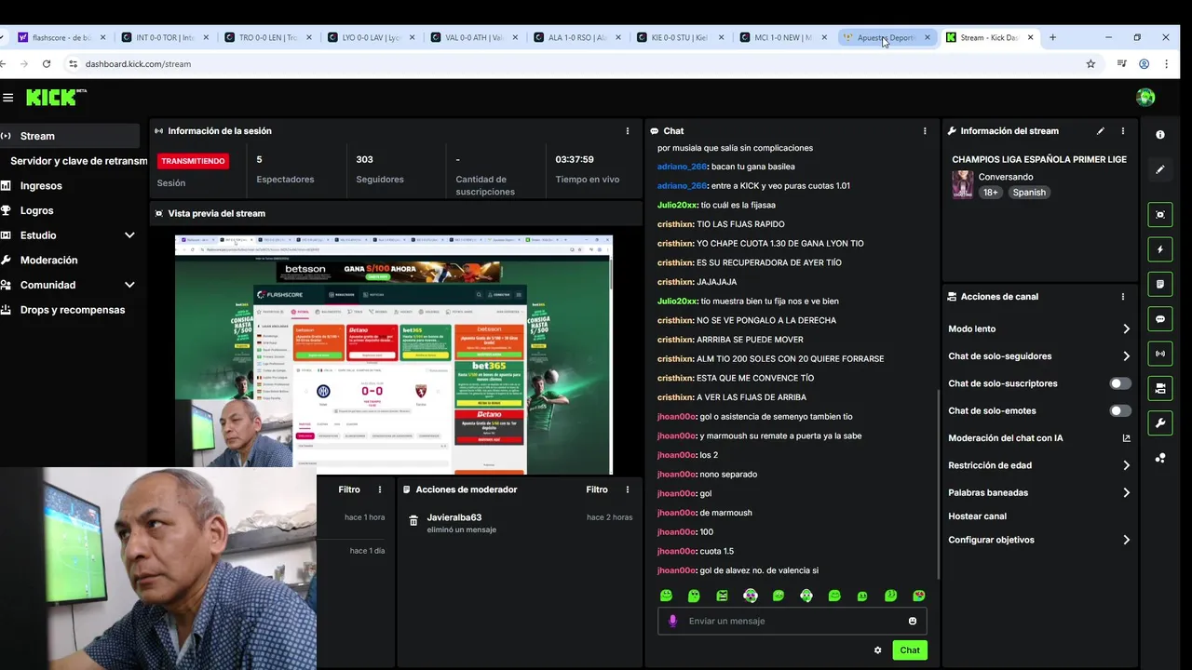Toggle wrench widget icon in right sidebar
The height and width of the screenshot is (670, 1192).
1160,423
